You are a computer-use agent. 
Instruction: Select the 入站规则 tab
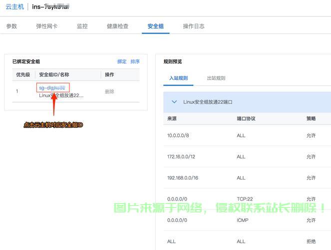[x=179, y=78]
